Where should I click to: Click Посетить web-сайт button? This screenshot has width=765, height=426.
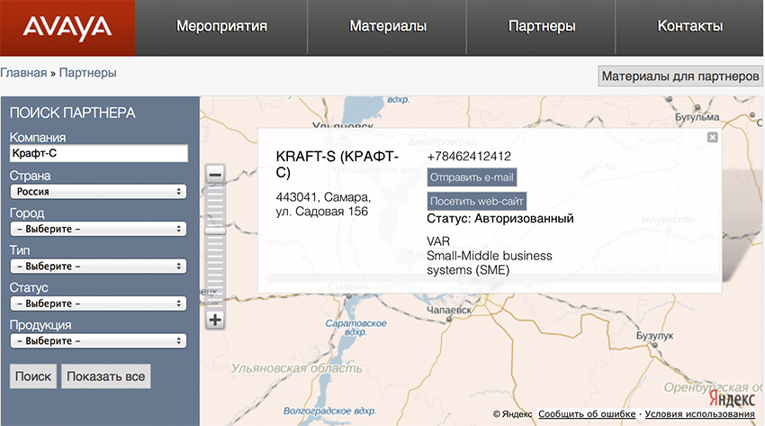[477, 201]
